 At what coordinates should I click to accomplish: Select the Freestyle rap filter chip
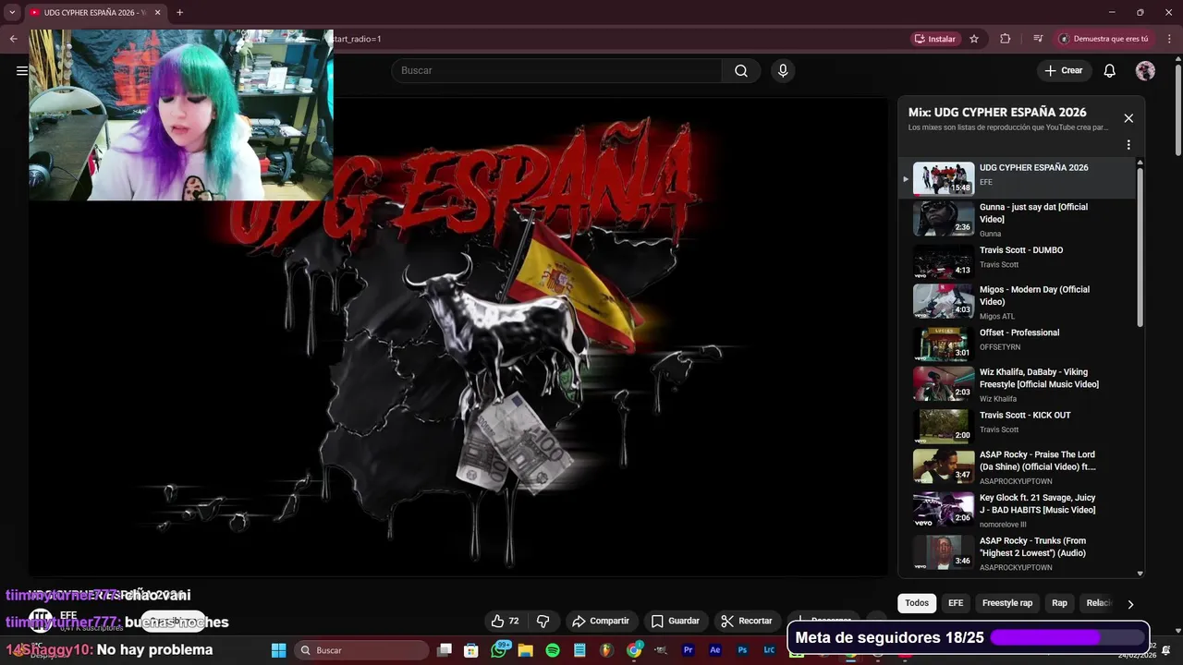click(x=1007, y=603)
